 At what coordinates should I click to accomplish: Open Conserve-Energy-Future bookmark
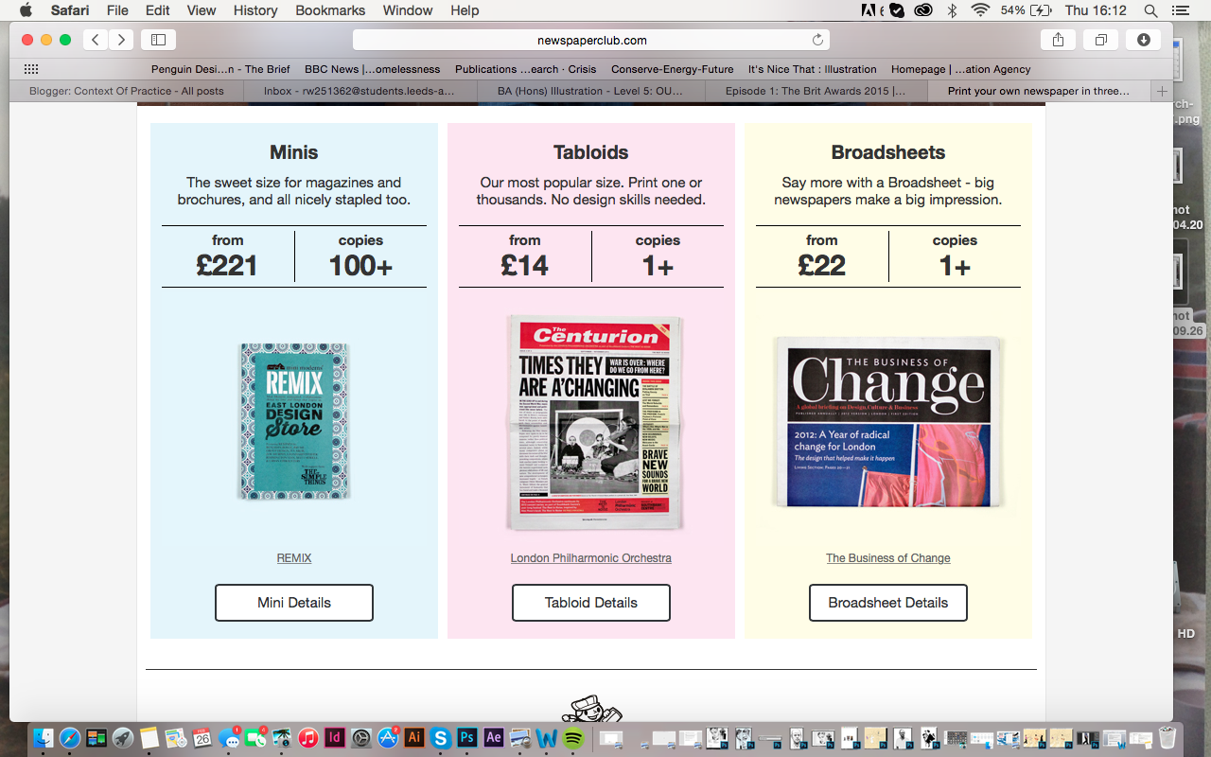pos(673,69)
